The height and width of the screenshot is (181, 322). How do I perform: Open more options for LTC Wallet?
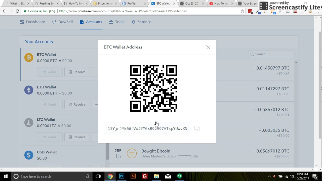96,137
